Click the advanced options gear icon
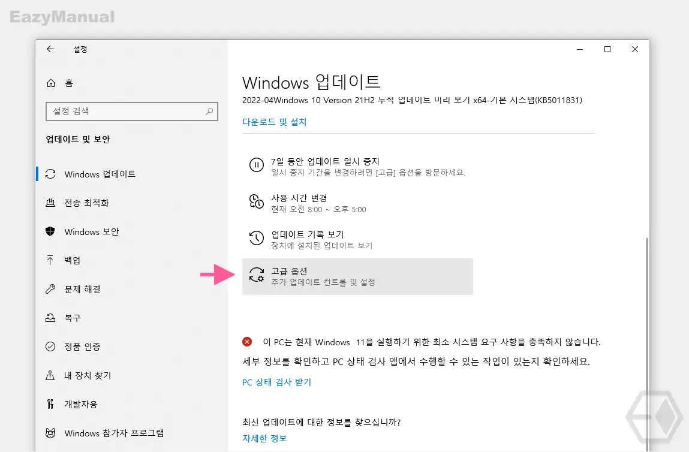 [x=257, y=275]
